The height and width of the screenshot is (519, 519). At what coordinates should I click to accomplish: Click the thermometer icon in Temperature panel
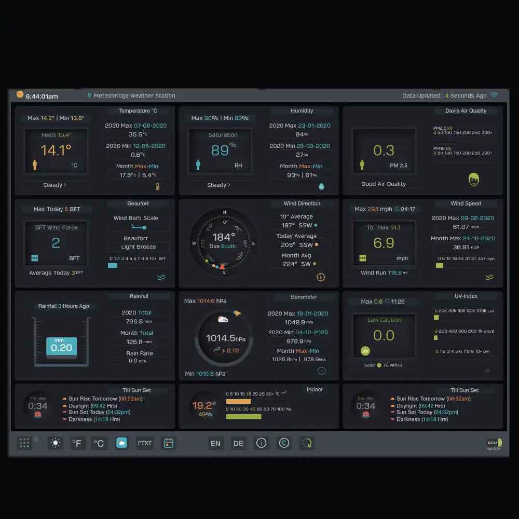click(x=158, y=186)
